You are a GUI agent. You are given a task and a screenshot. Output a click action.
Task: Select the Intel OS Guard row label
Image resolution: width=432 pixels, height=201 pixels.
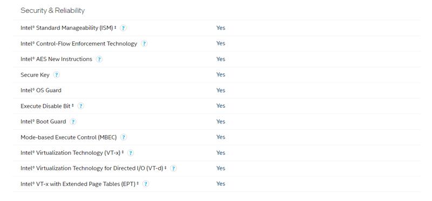41,90
